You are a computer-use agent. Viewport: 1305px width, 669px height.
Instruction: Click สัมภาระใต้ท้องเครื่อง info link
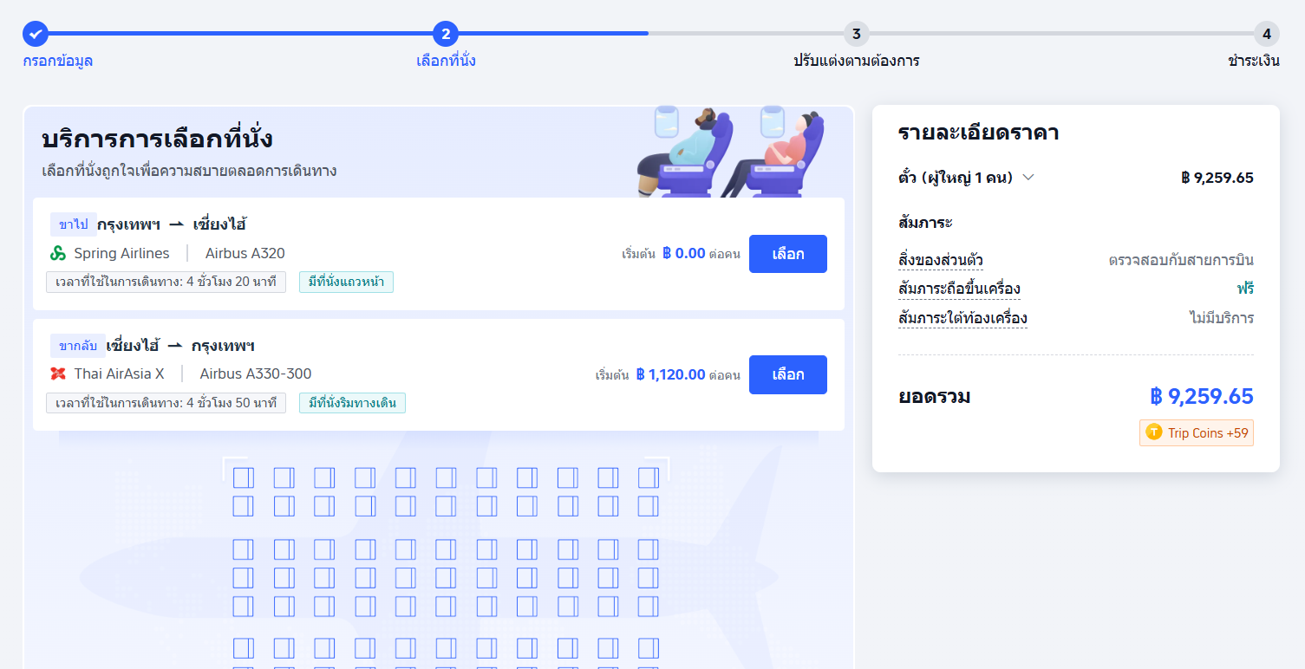click(x=962, y=318)
